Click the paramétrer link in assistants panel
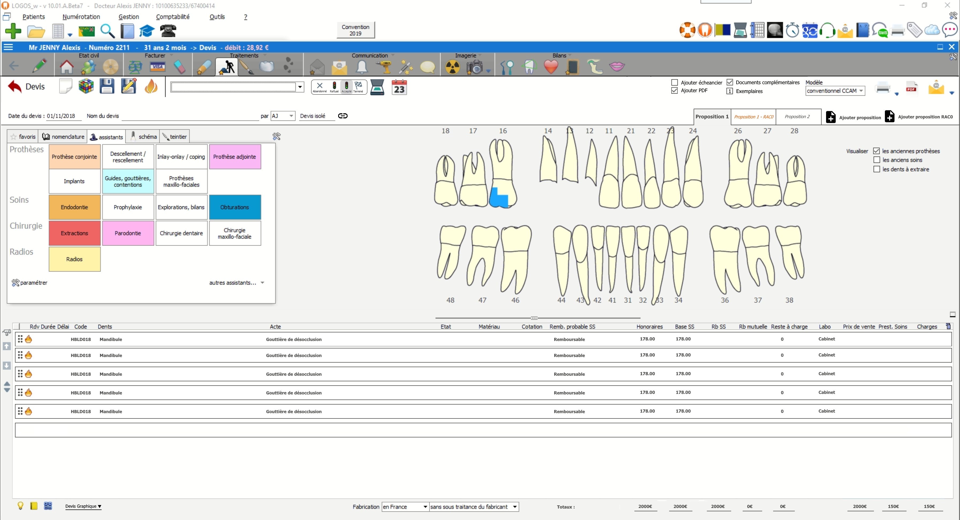960x520 pixels. coord(29,283)
